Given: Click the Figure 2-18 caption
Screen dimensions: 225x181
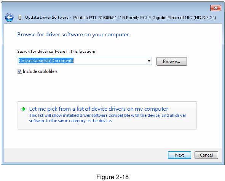Looking at the screenshot, I should (113, 177).
